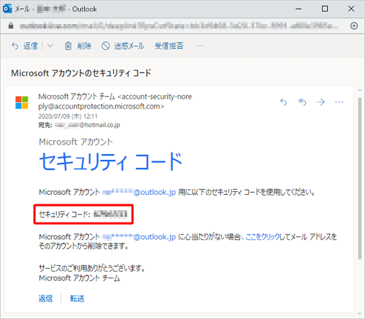Click the ここをクリック link
365x319 pixels.
pos(262,237)
